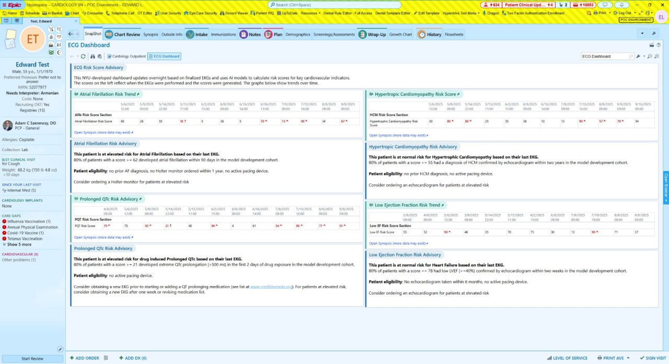Image resolution: width=669 pixels, height=364 pixels.
Task: Open the Hyperdrive Test Menu dropdown
Action: coord(462,13)
